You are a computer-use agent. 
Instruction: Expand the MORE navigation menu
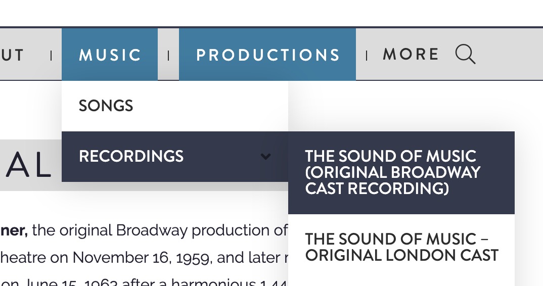(x=411, y=55)
